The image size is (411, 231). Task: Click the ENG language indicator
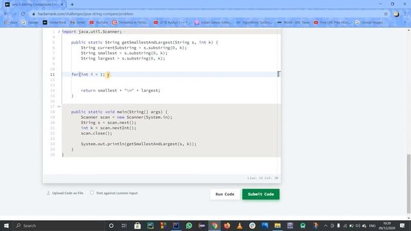372,225
